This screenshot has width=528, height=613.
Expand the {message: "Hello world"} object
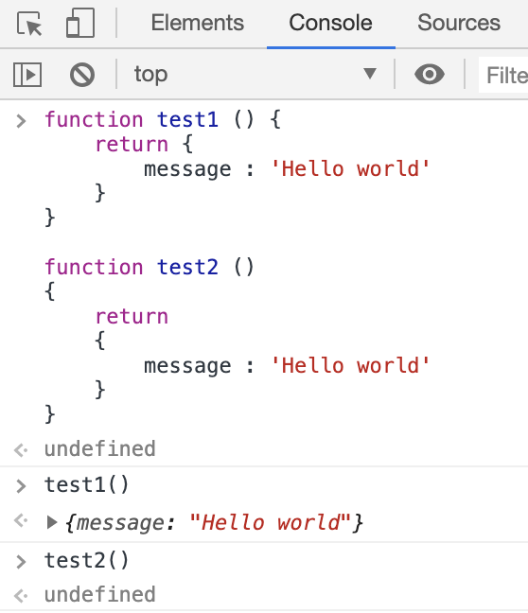(52, 522)
